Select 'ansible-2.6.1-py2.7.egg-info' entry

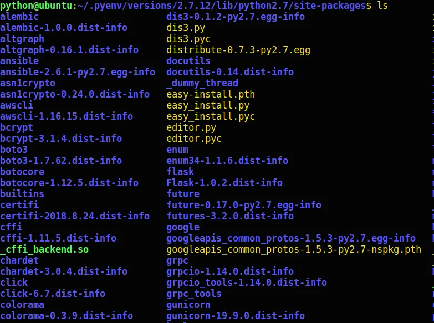78,72
